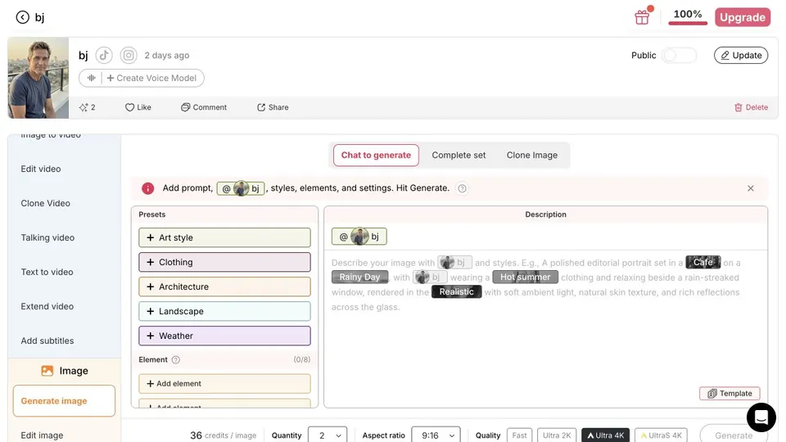Click the (0/8) element counter
Image resolution: width=786 pixels, height=442 pixels.
[302, 360]
